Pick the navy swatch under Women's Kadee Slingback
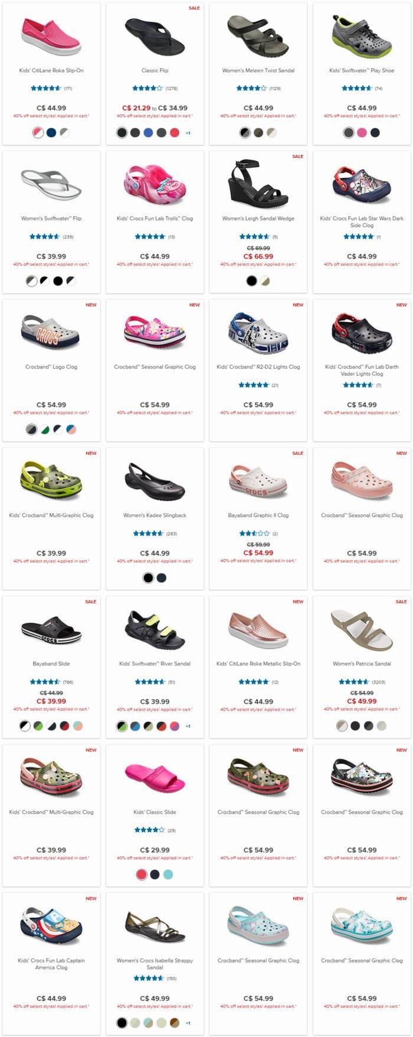The image size is (413, 1037). [161, 578]
